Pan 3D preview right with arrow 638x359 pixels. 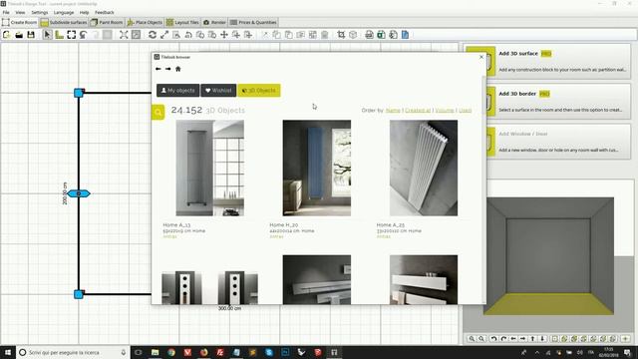tap(523, 339)
